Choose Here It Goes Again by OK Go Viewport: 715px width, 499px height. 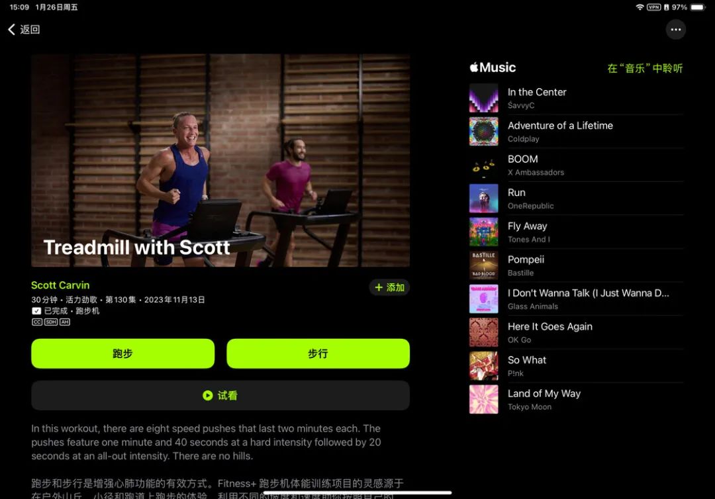576,332
